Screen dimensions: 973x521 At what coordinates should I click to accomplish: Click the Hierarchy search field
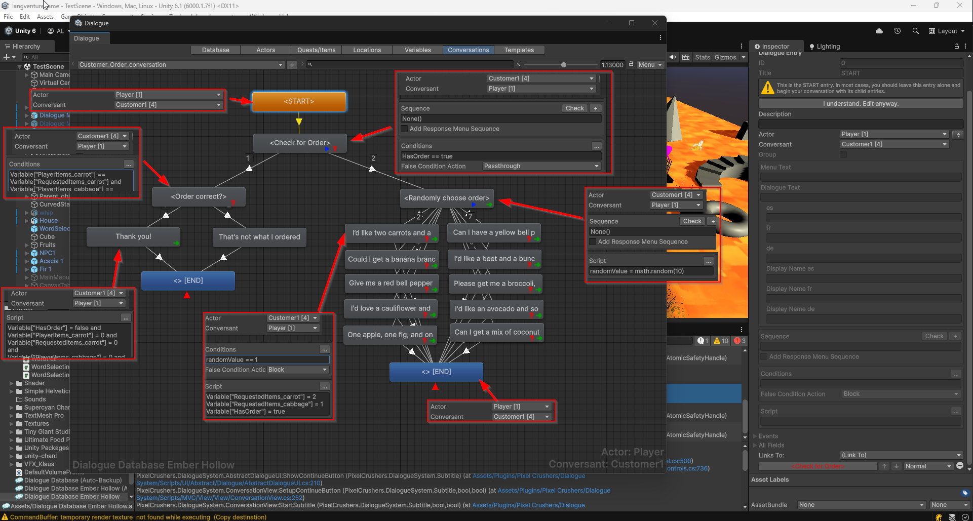coord(46,57)
